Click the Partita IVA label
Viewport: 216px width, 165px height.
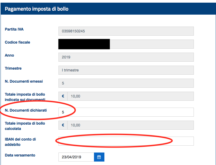click(x=14, y=29)
